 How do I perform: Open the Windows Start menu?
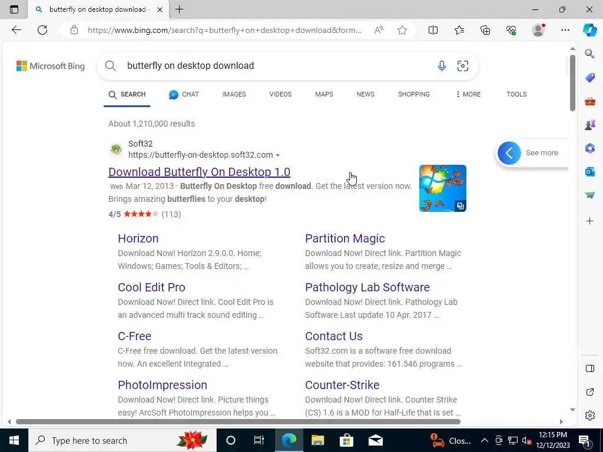click(14, 440)
